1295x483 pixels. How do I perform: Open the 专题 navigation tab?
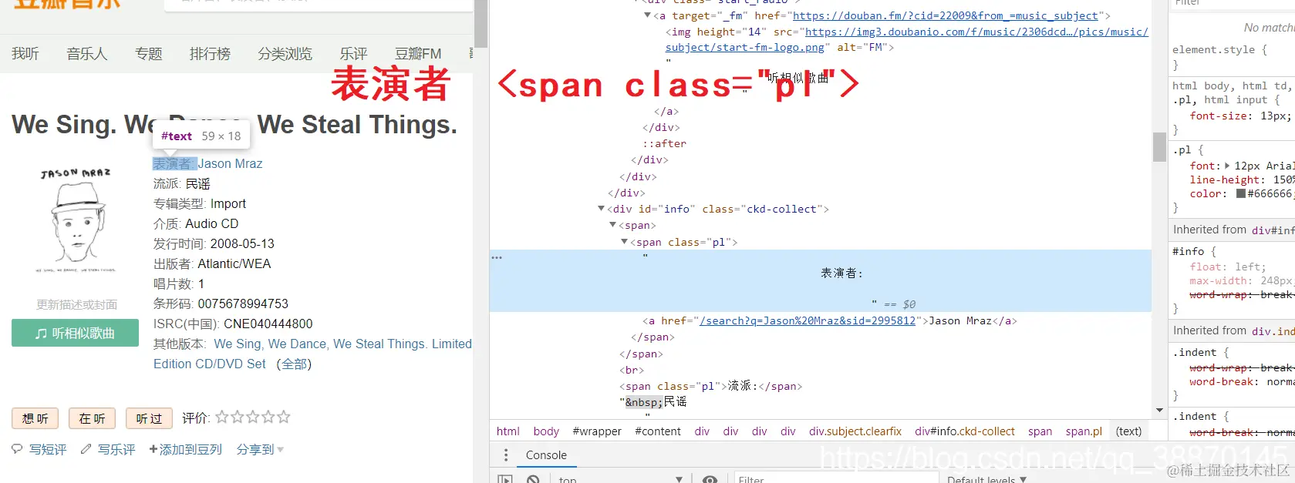[x=149, y=54]
